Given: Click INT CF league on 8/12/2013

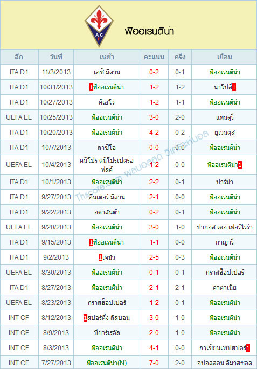Looking at the screenshot, I should point(19,317).
